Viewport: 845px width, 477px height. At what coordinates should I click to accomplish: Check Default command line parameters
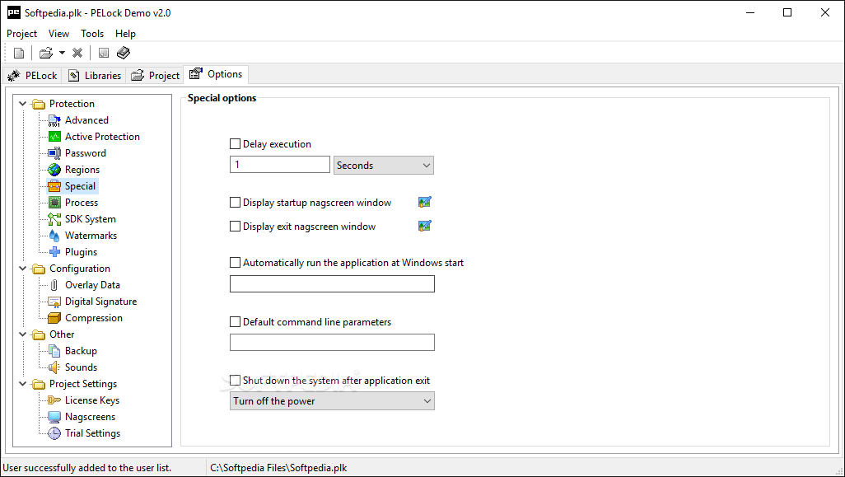(235, 322)
